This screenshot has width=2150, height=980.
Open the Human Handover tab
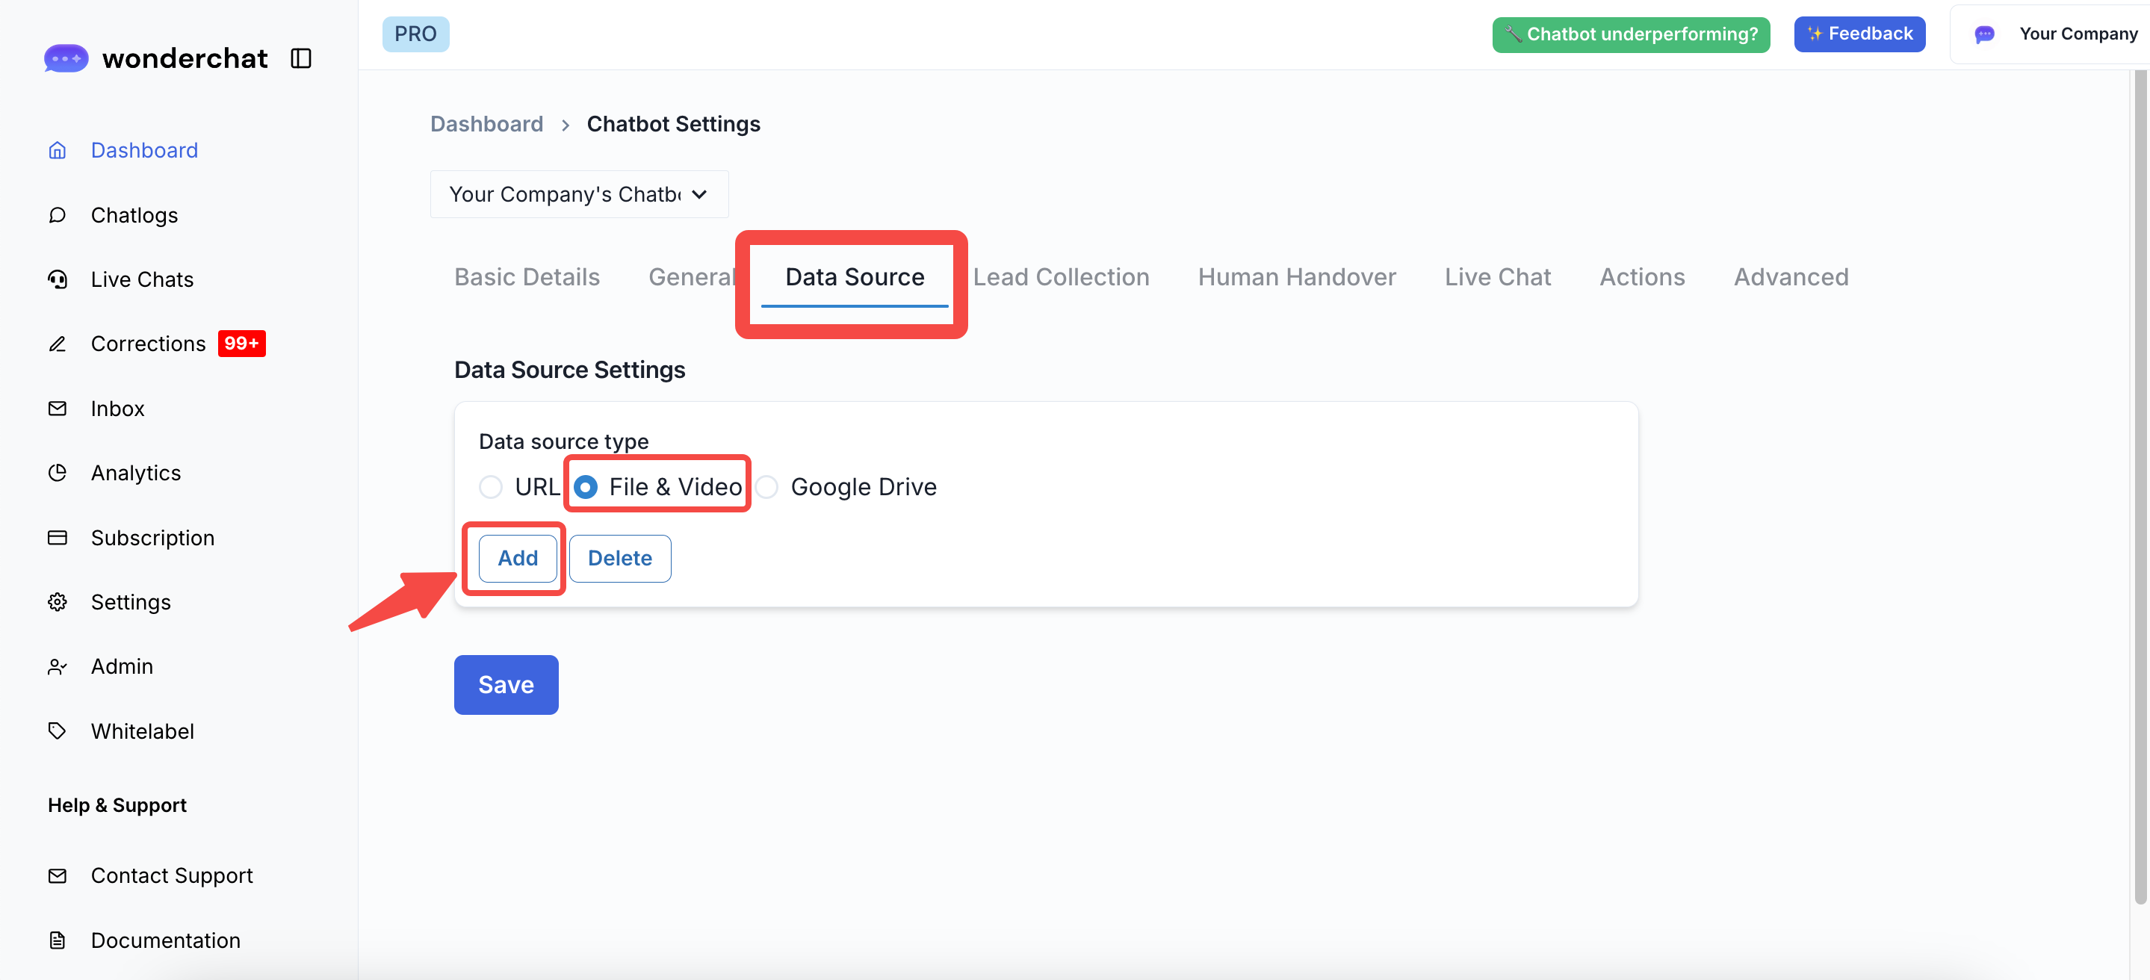(1296, 277)
